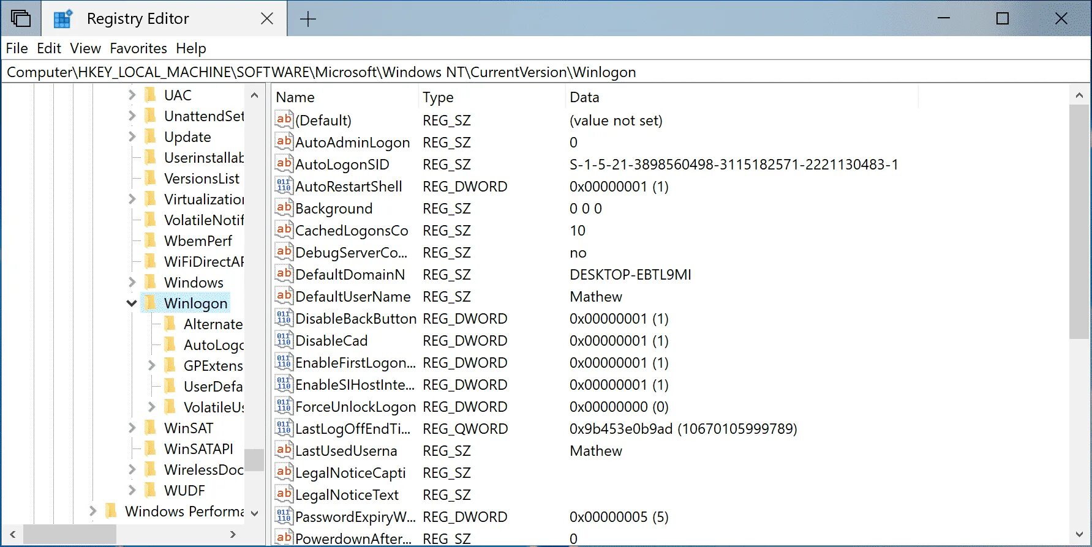This screenshot has height=547, width=1092.
Task: Select the PowerdownAfter value name
Action: click(x=353, y=538)
